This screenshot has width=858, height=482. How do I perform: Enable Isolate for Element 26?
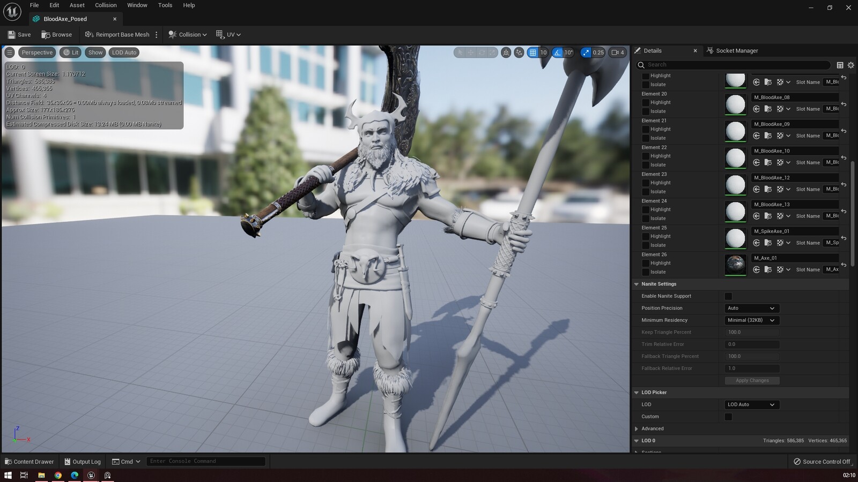click(x=646, y=272)
